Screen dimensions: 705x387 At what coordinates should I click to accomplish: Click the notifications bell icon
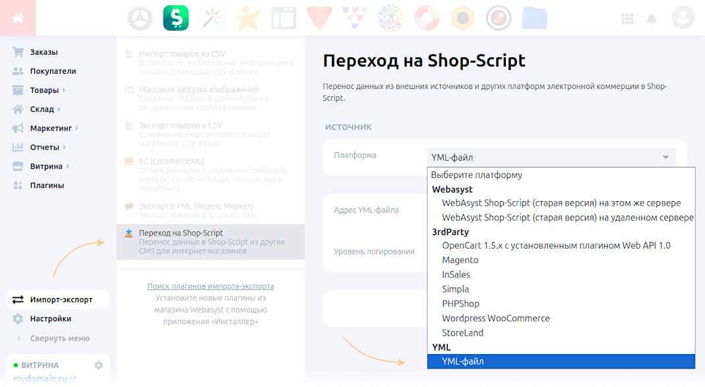tap(652, 18)
